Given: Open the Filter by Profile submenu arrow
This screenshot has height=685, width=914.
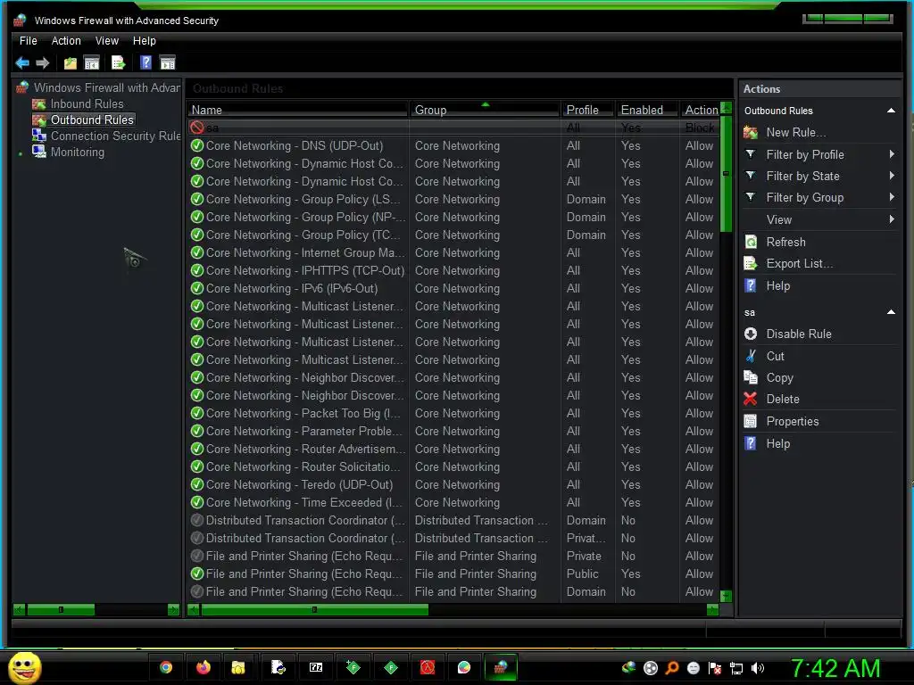Looking at the screenshot, I should pyautogui.click(x=892, y=154).
